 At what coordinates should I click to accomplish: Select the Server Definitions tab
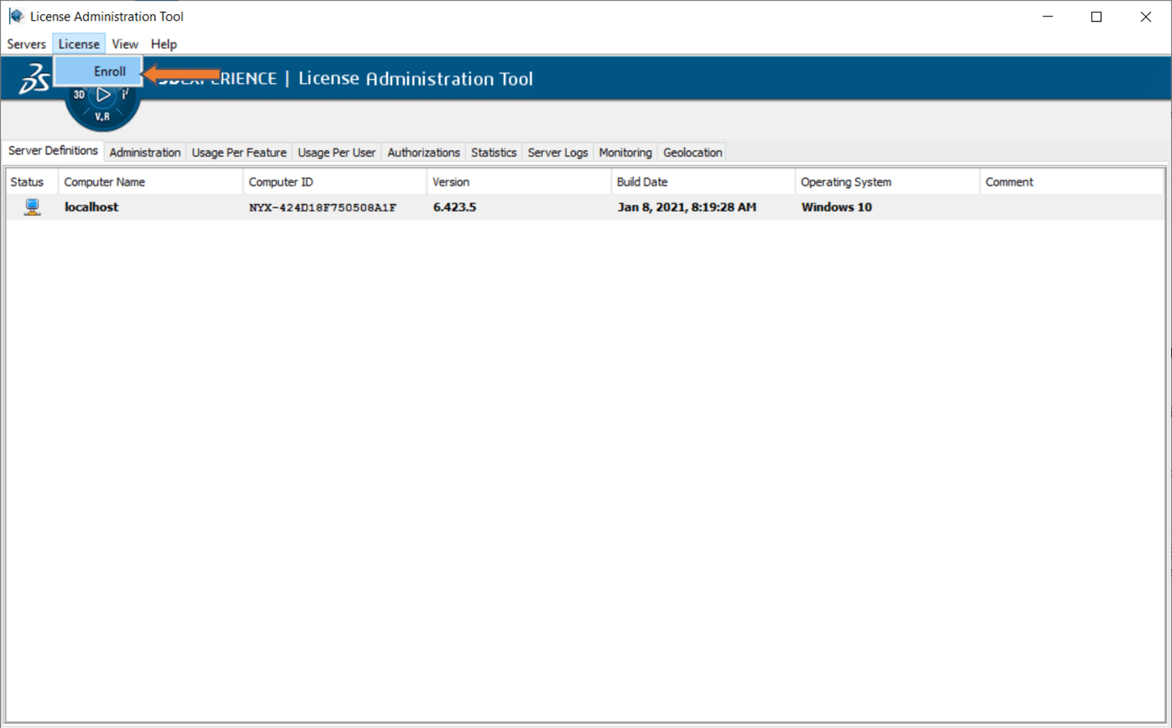[x=53, y=151]
